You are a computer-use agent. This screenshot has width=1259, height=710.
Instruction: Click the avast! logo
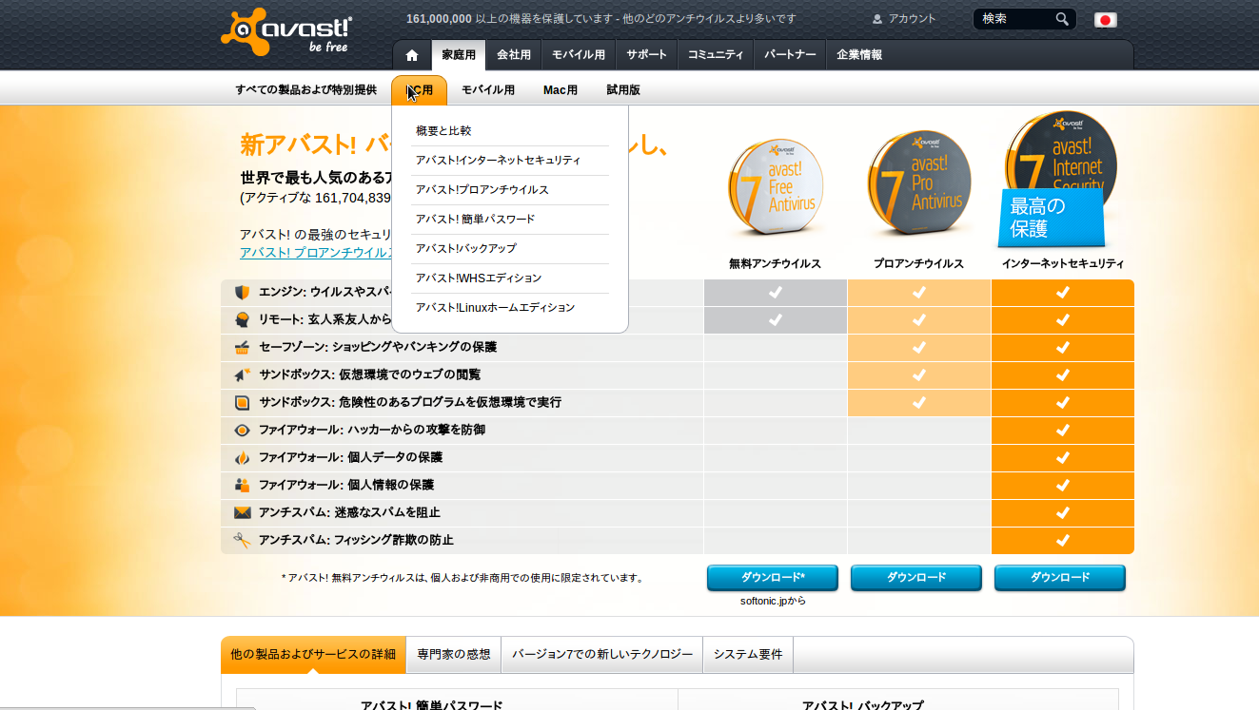pyautogui.click(x=285, y=31)
